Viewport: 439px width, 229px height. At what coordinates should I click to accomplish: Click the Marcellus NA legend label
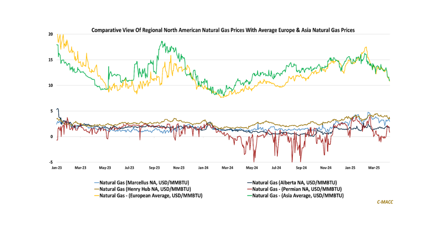pyautogui.click(x=144, y=182)
